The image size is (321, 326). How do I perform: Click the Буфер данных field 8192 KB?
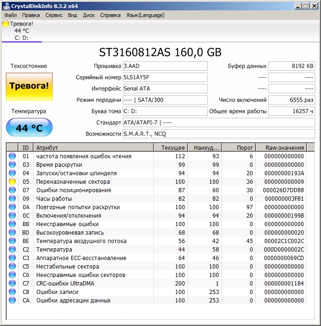pos(292,66)
